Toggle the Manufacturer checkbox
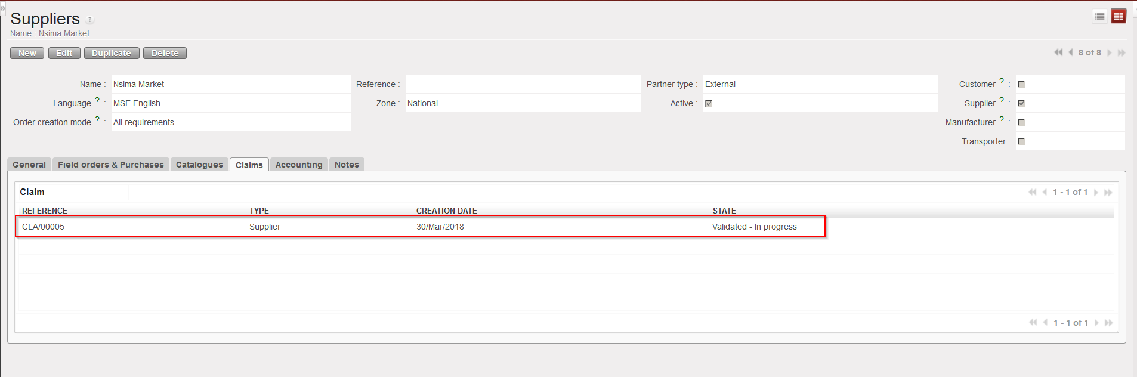 pyautogui.click(x=1021, y=122)
